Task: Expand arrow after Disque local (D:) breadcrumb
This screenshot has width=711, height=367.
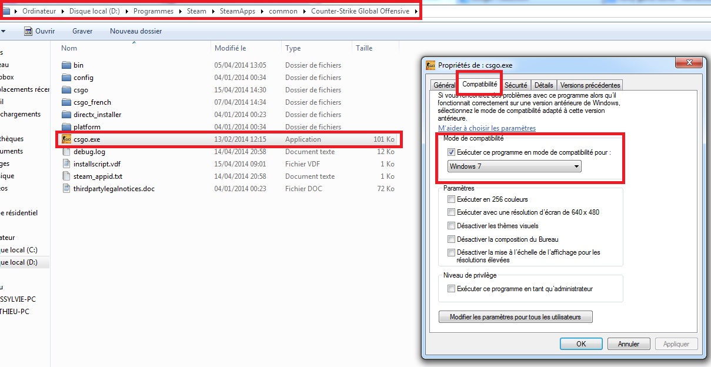Action: [127, 11]
